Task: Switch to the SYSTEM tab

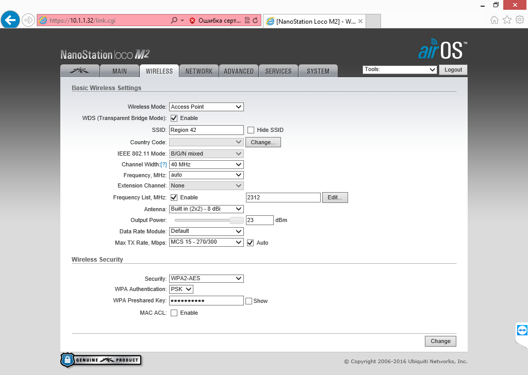Action: click(x=318, y=71)
